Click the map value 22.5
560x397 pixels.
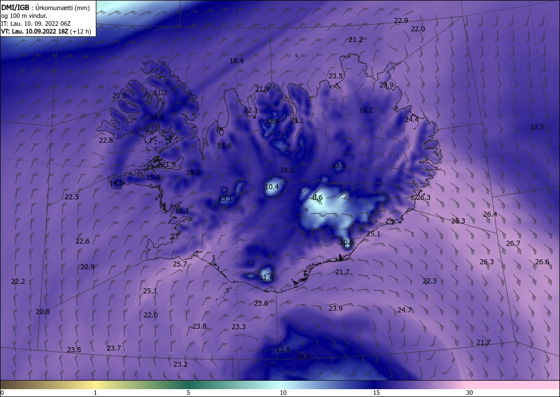[x=72, y=197]
